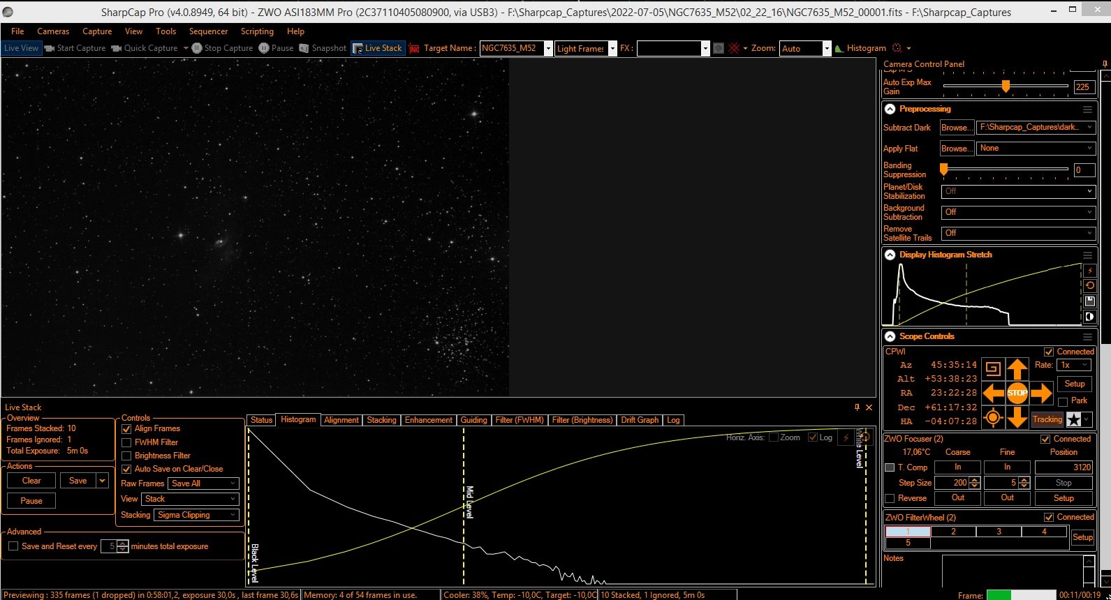Click the orange STOP scope movement button
The width and height of the screenshot is (1111, 600).
click(x=1017, y=393)
